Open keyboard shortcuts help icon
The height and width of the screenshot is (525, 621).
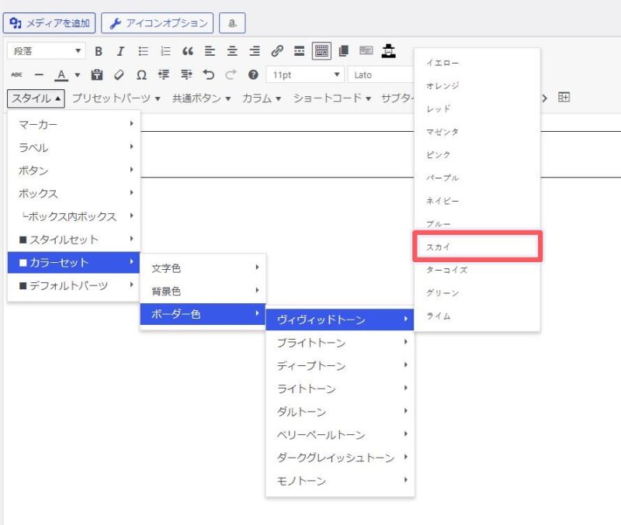pos(253,74)
